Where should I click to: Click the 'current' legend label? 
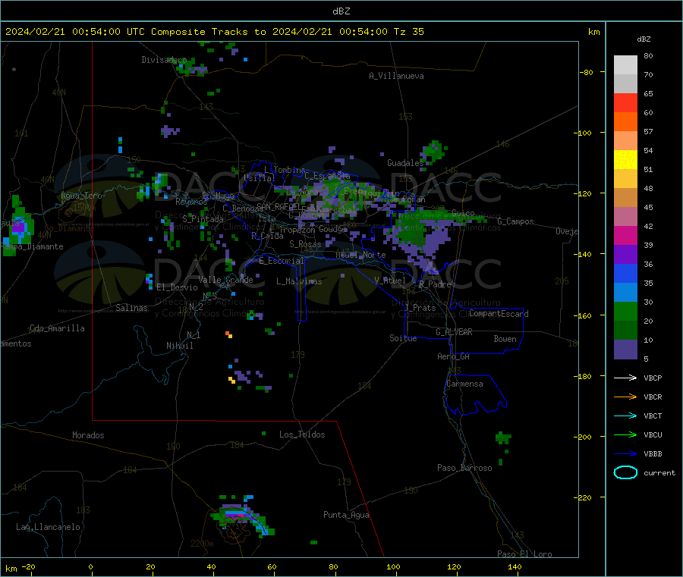pyautogui.click(x=659, y=472)
